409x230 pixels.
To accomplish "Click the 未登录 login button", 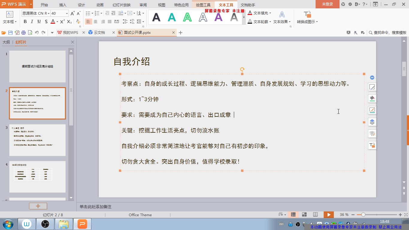I will 328,4.
